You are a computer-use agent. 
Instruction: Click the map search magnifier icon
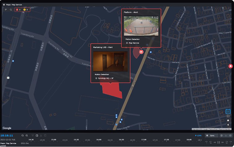coord(11,9)
